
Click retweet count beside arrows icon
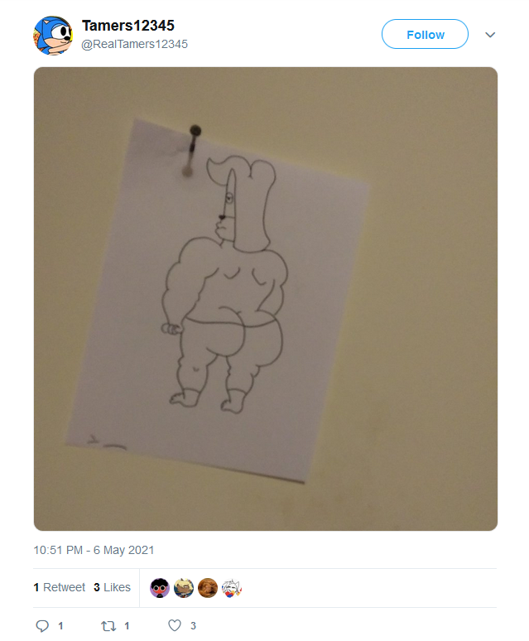[127, 626]
